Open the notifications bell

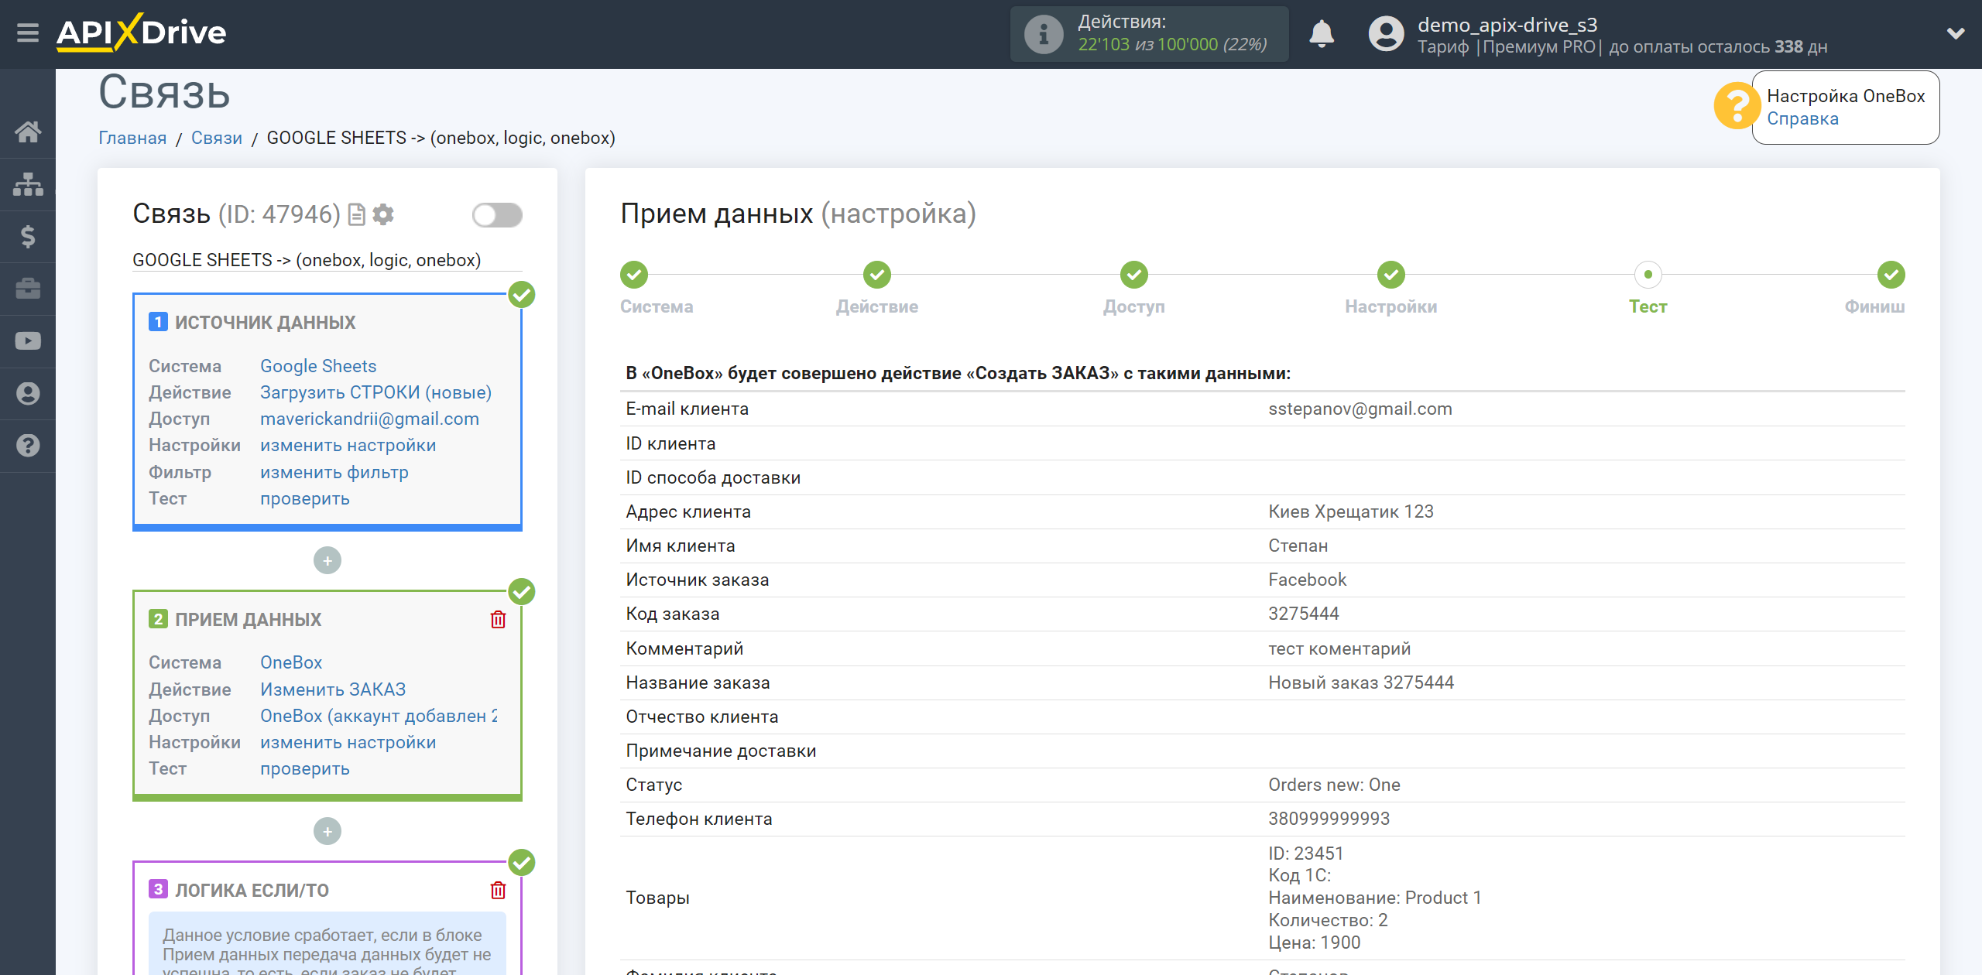1322,34
